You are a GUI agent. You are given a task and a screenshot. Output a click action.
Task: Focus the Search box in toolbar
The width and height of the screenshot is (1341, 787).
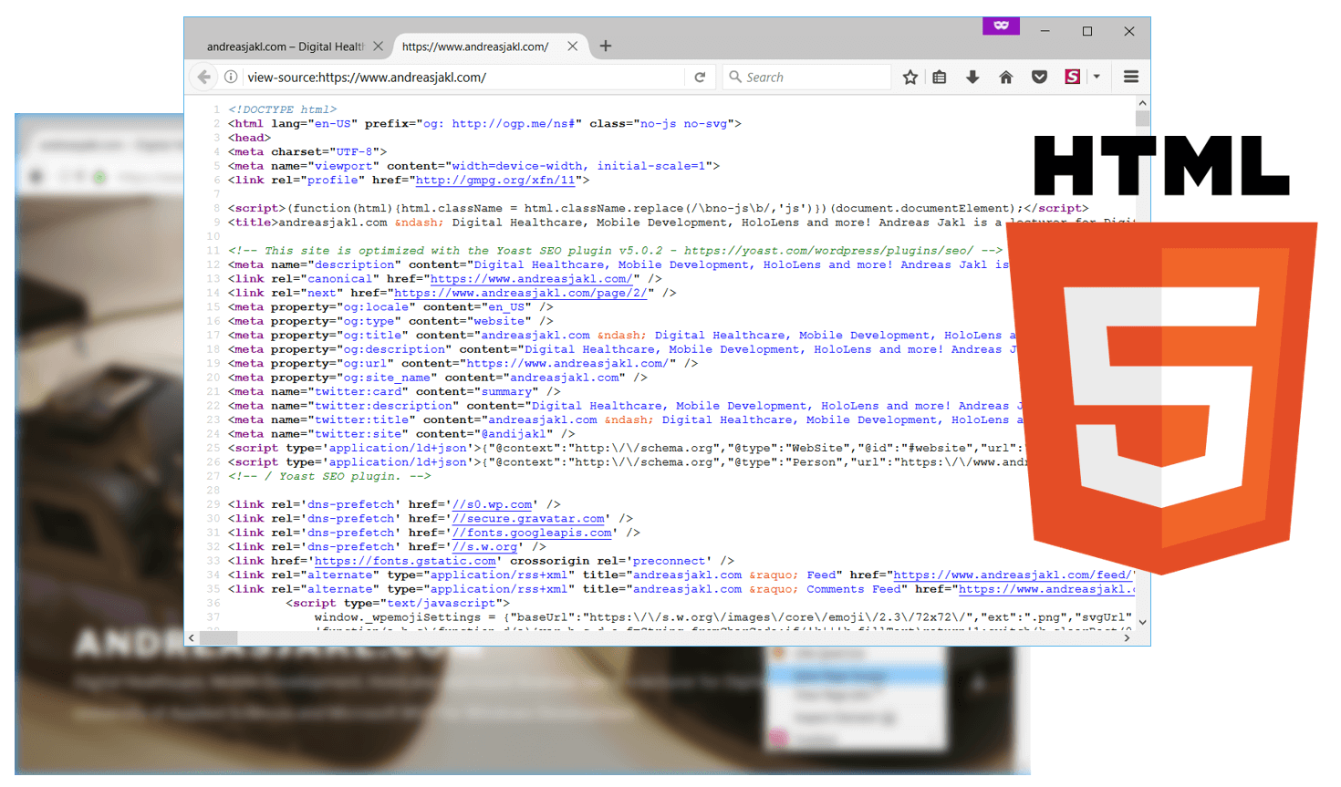coord(807,78)
